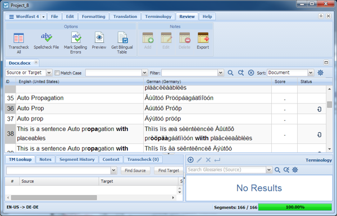Switch to the Formatting tab
The height and width of the screenshot is (216, 337).
(x=93, y=16)
